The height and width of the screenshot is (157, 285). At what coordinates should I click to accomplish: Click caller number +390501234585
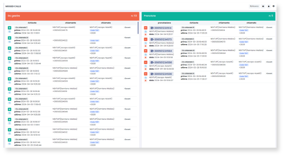click(60, 122)
